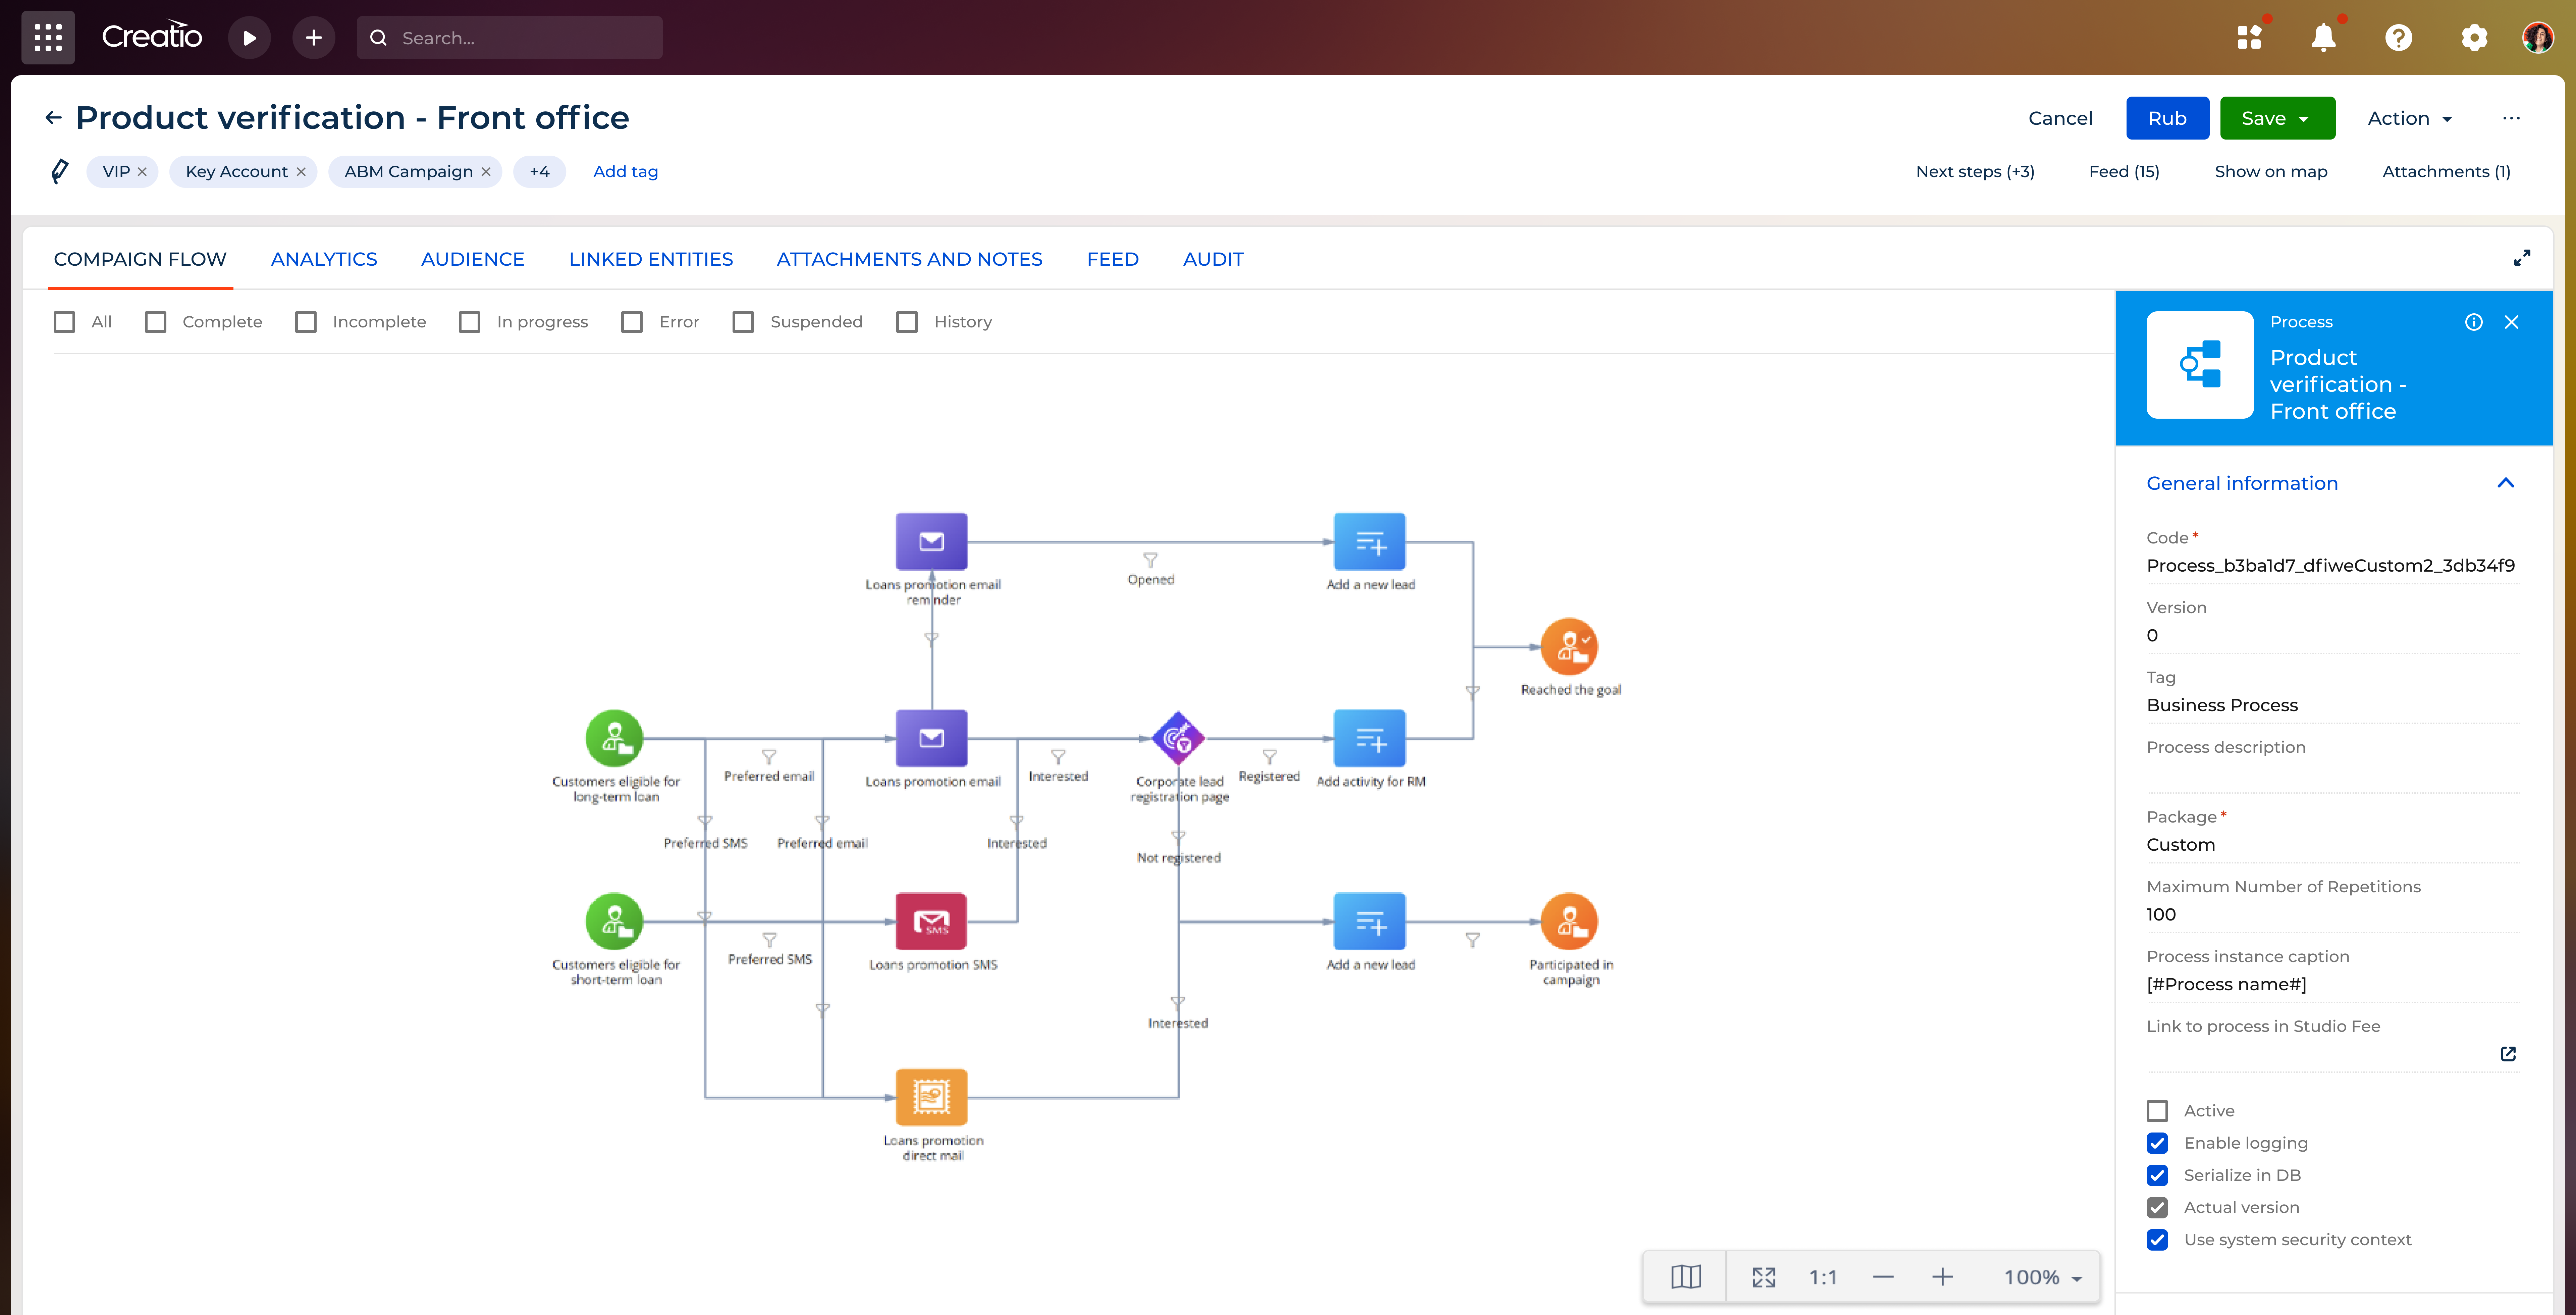Collapse the General information section

tap(2506, 483)
